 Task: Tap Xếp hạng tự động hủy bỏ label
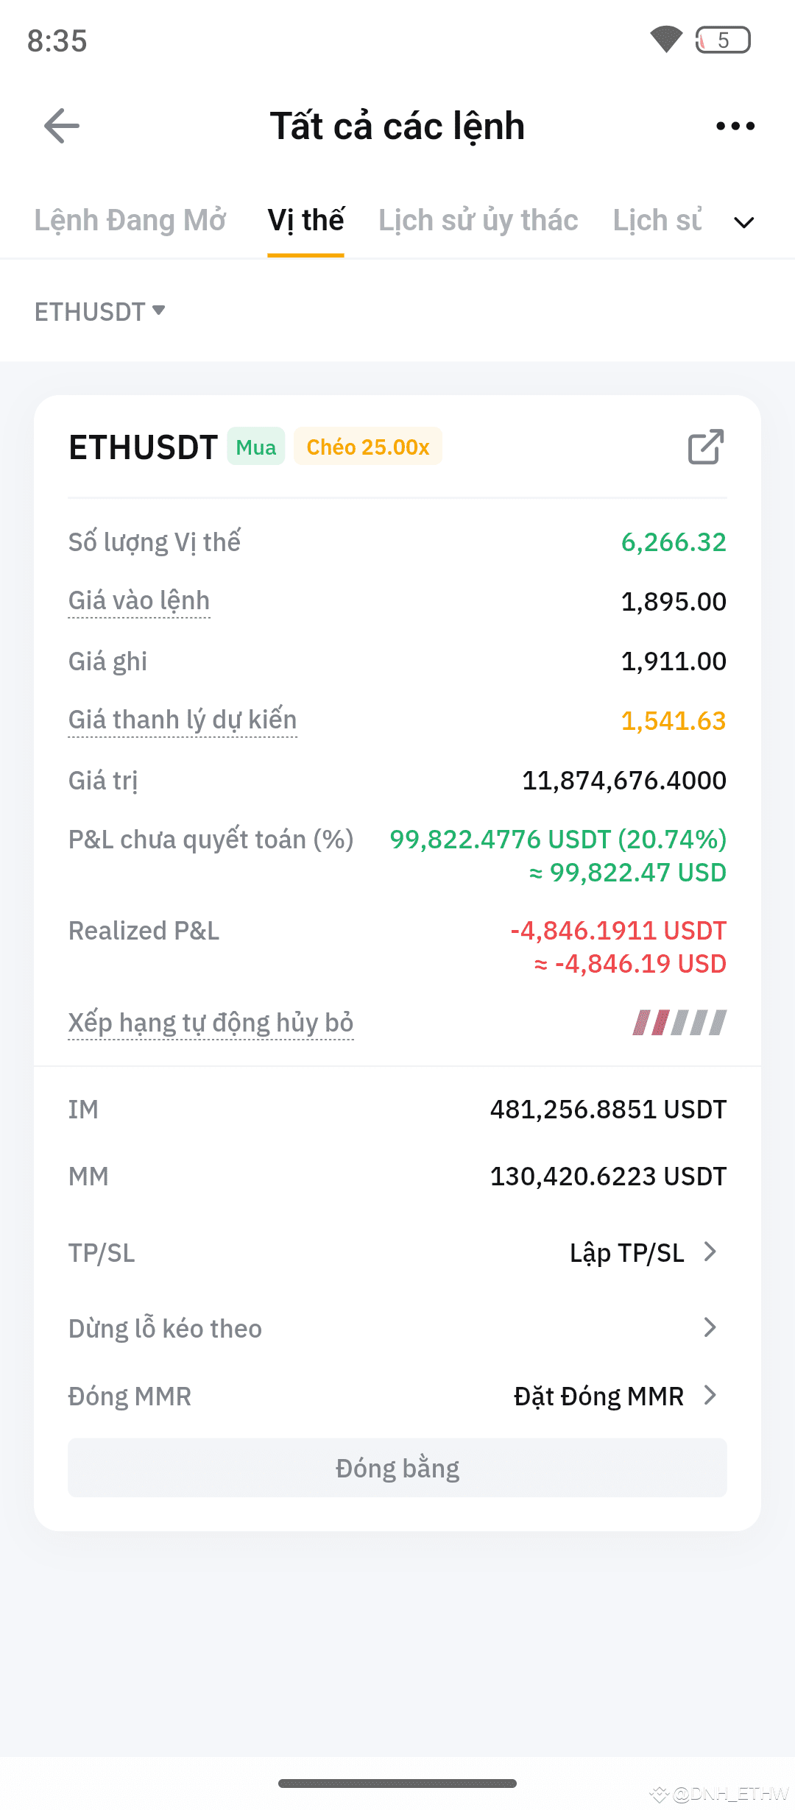211,1023
